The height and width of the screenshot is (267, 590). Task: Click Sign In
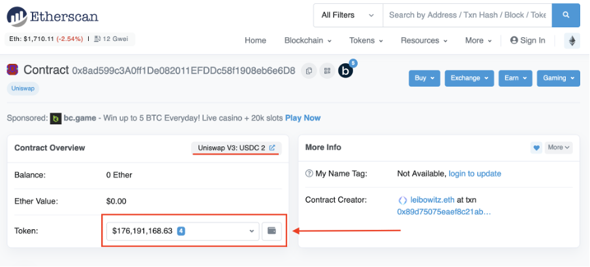pos(527,40)
